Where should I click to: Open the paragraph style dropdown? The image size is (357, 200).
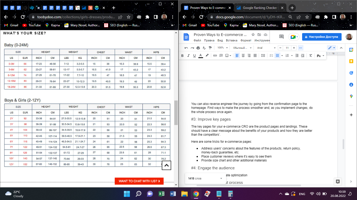click(x=242, y=48)
